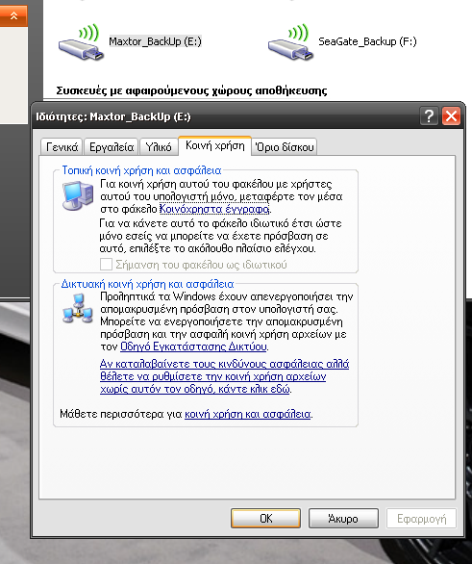Click the Συσκευές με αφαιρούμενους χώρους αποθήκευσης heading
Image resolution: width=472 pixels, height=564 pixels.
191,90
